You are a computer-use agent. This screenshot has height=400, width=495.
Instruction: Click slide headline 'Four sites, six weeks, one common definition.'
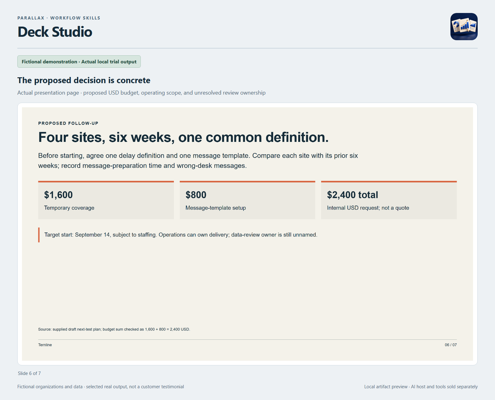(183, 137)
